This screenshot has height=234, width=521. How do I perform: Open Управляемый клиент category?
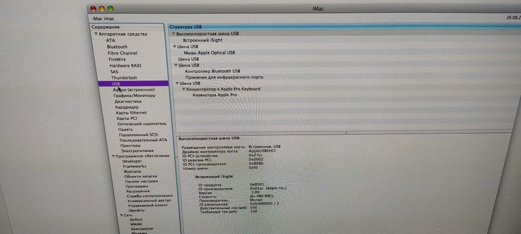148,205
